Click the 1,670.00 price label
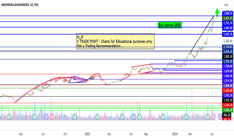 pos(228,71)
